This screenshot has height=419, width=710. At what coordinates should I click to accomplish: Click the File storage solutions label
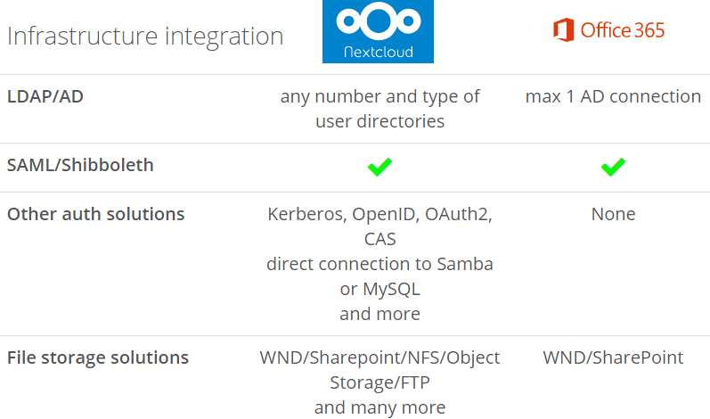tap(98, 357)
